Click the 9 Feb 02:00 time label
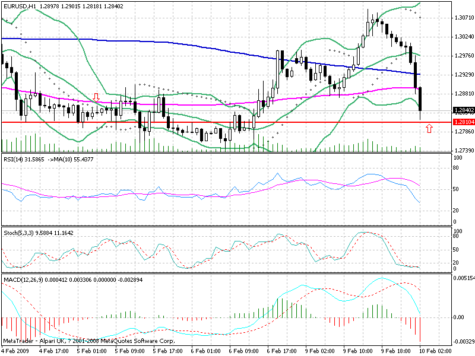The image size is (475, 356). pos(319,351)
